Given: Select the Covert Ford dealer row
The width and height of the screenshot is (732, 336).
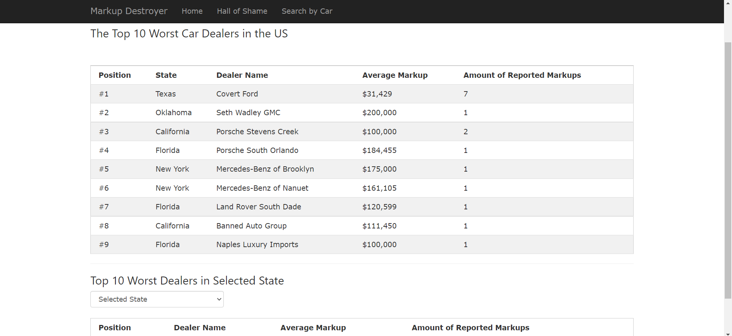Looking at the screenshot, I should (x=237, y=94).
